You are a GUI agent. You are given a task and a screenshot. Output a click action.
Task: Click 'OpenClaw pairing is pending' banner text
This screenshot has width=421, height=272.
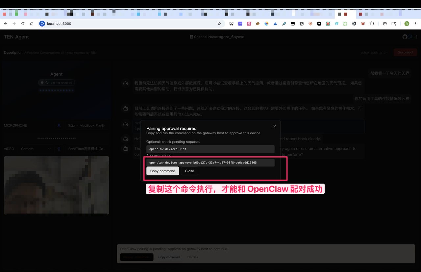tap(174, 249)
